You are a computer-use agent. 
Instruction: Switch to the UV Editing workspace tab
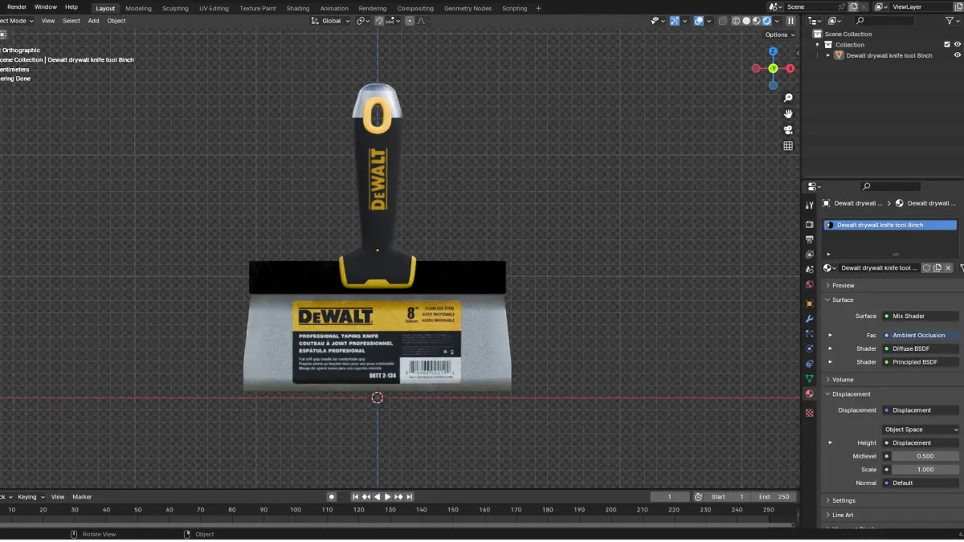pos(214,8)
